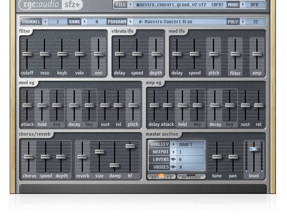The width and height of the screenshot is (287, 216).
Task: Open the MODE selector arrow
Action: (x=243, y=5)
